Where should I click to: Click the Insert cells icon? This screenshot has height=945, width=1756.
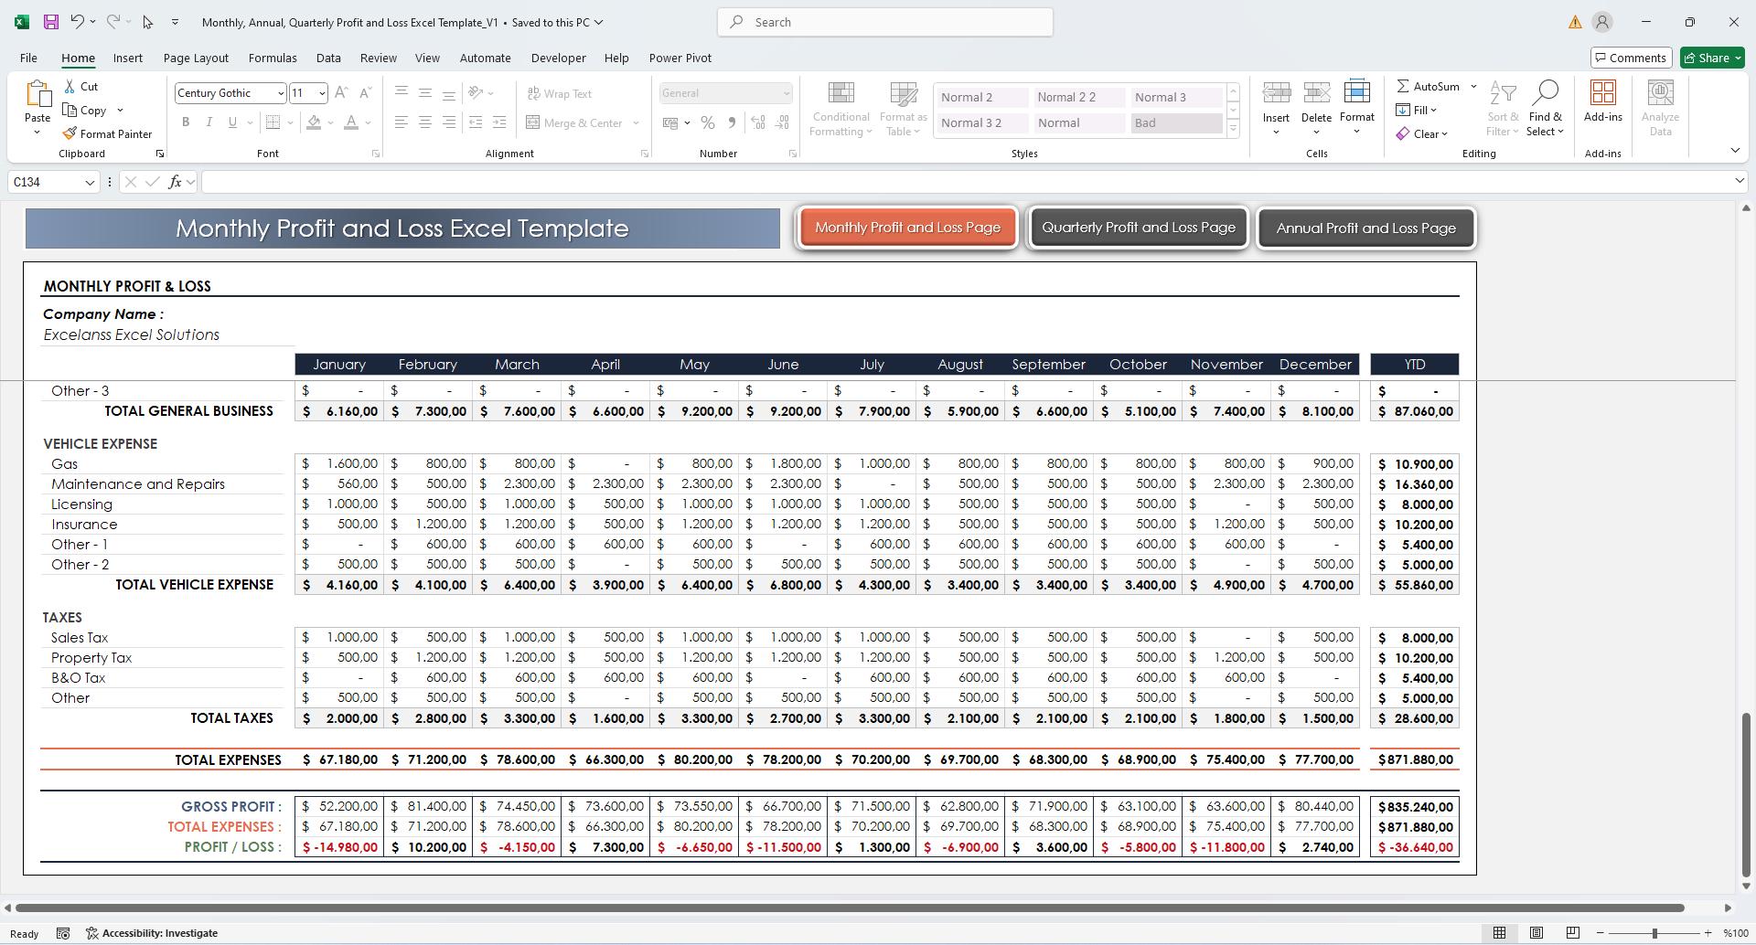click(x=1276, y=92)
